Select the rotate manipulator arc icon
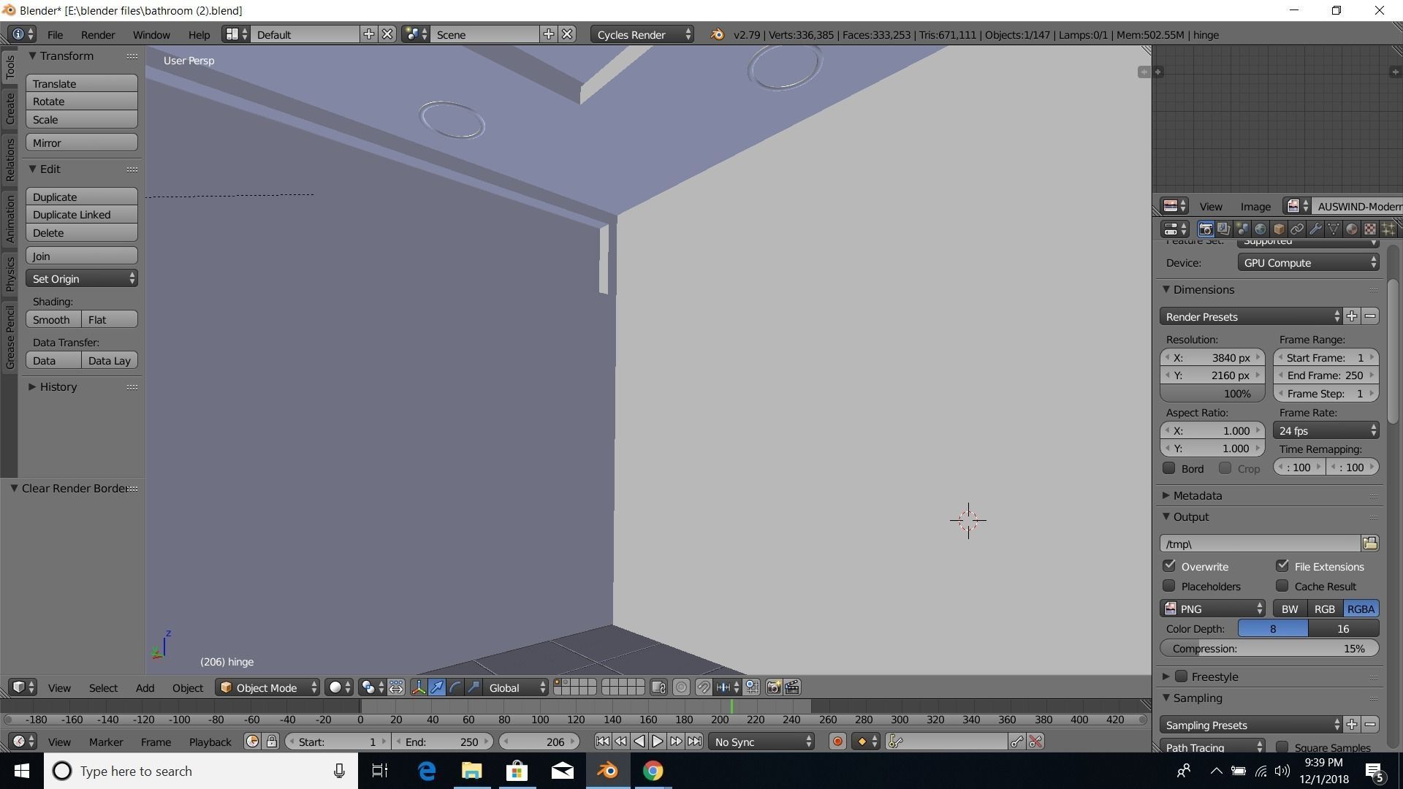 click(x=455, y=687)
